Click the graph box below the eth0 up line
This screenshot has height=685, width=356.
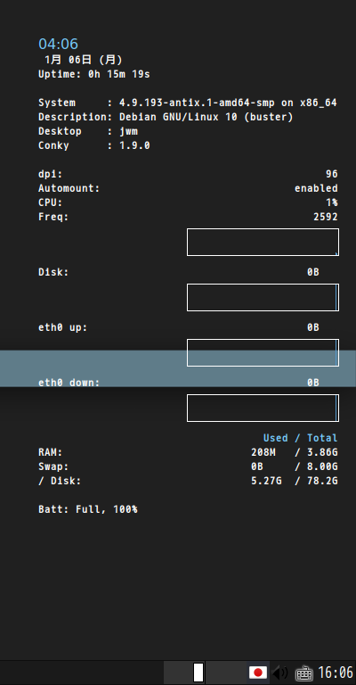point(263,352)
